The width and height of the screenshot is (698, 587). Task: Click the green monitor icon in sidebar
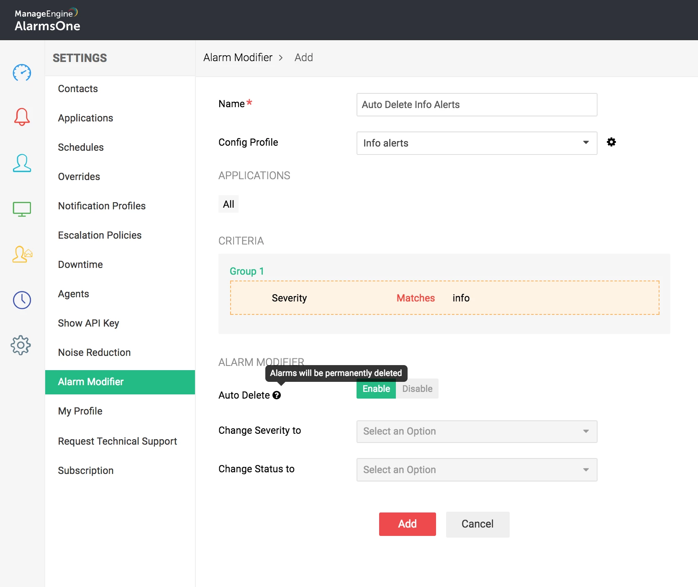coord(22,209)
